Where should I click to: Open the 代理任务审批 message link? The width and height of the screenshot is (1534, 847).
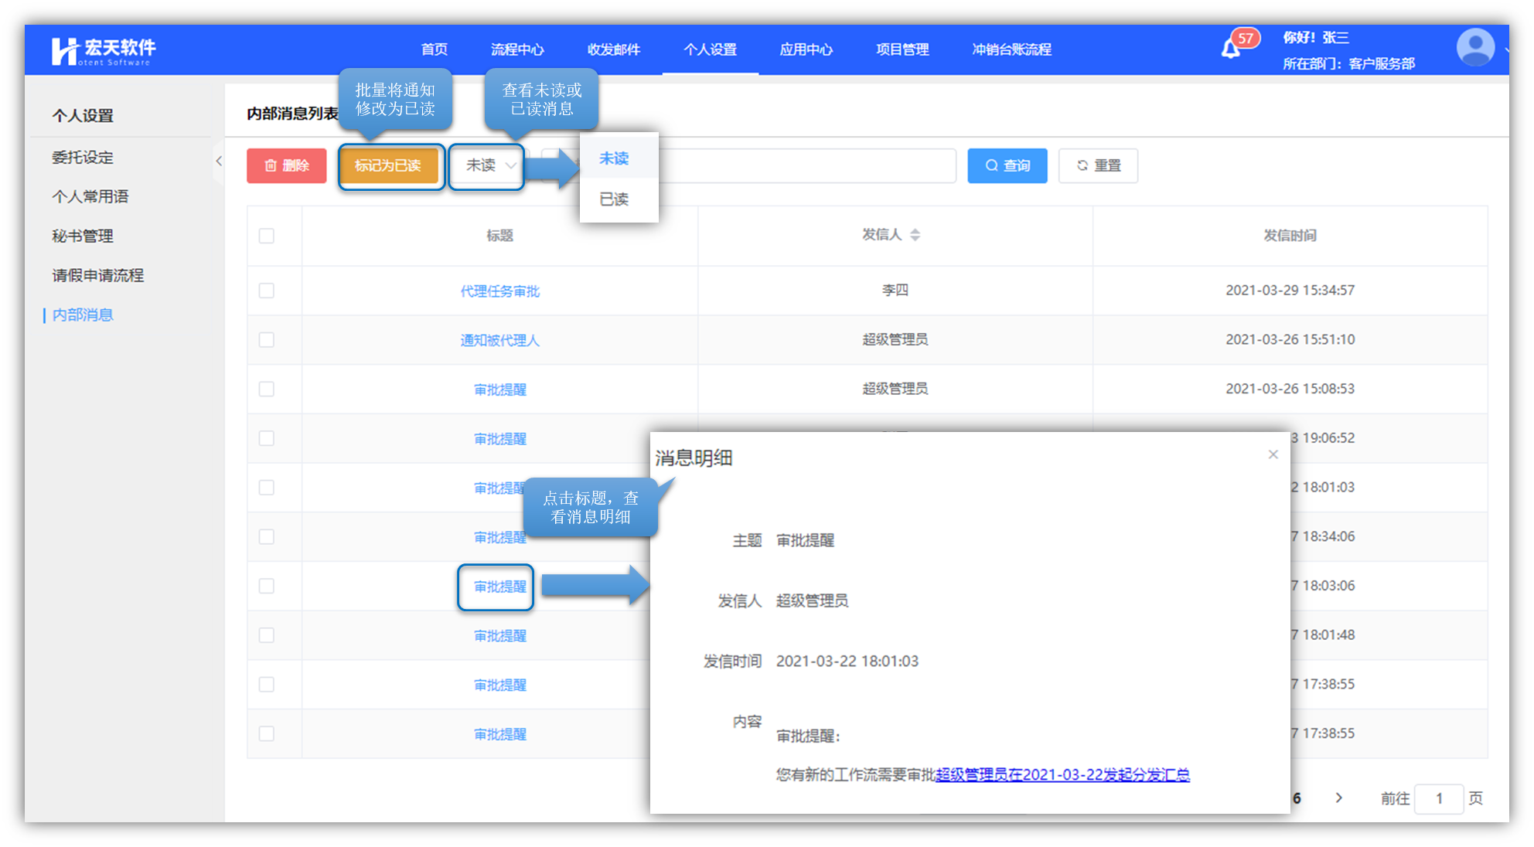point(499,291)
